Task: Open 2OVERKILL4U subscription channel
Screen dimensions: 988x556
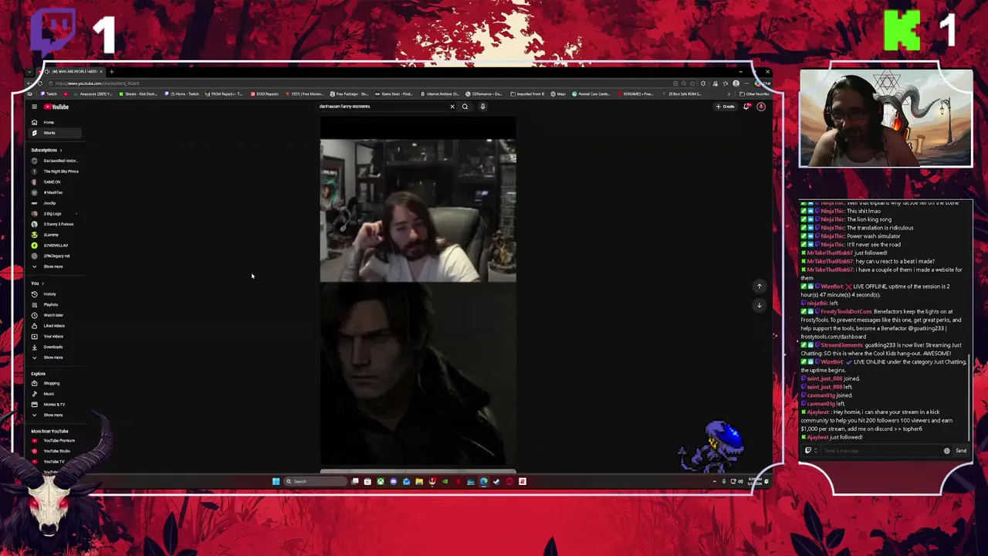Action: [56, 245]
